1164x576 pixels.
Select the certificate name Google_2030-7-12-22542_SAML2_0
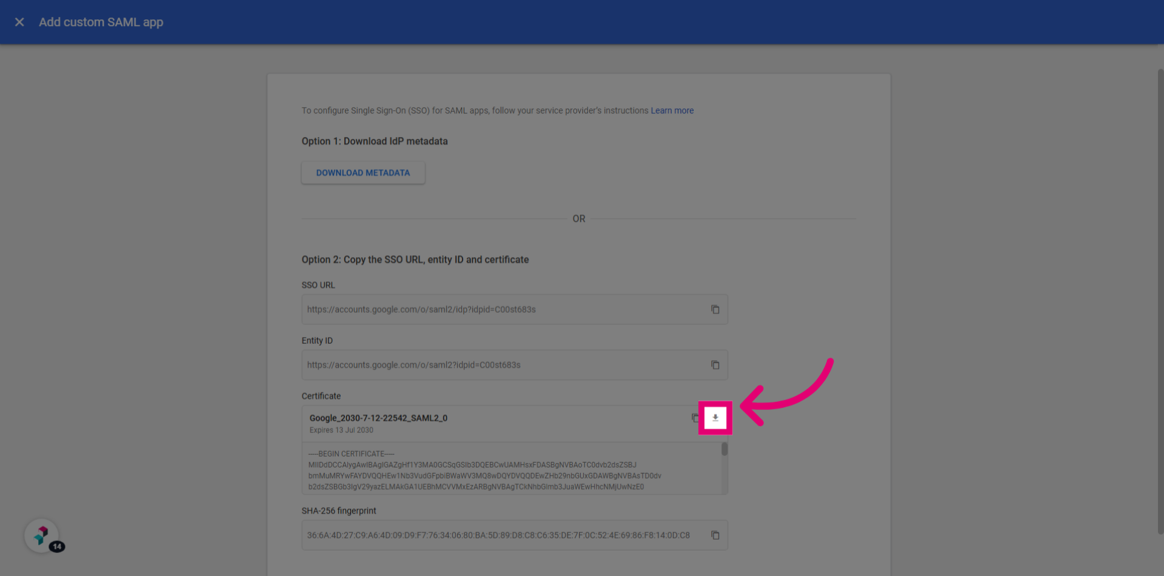378,418
